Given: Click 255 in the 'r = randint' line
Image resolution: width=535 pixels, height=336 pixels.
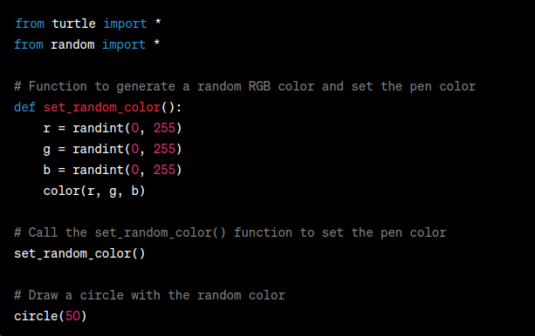Looking at the screenshot, I should click(x=164, y=128).
